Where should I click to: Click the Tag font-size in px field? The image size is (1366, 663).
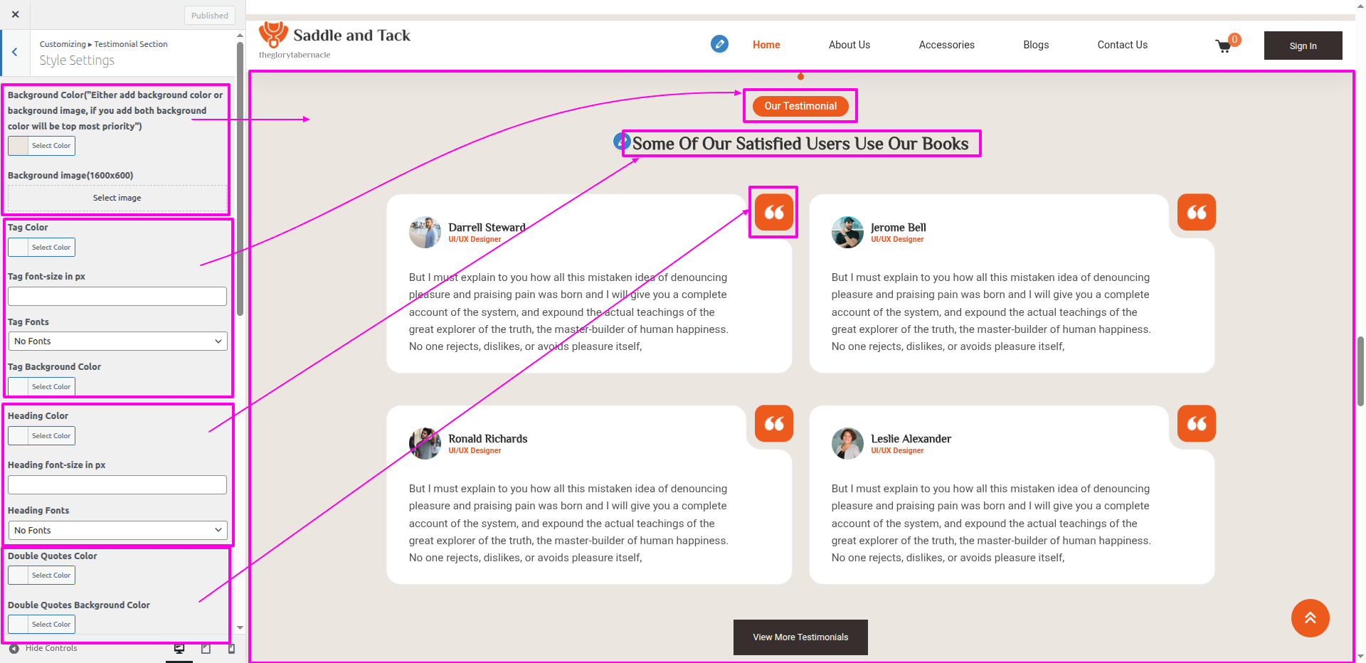pos(117,297)
